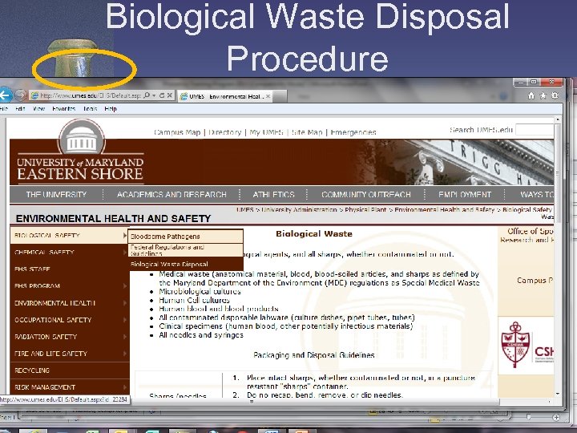Click the Site Map link
This screenshot has width=577, height=433.
click(306, 132)
